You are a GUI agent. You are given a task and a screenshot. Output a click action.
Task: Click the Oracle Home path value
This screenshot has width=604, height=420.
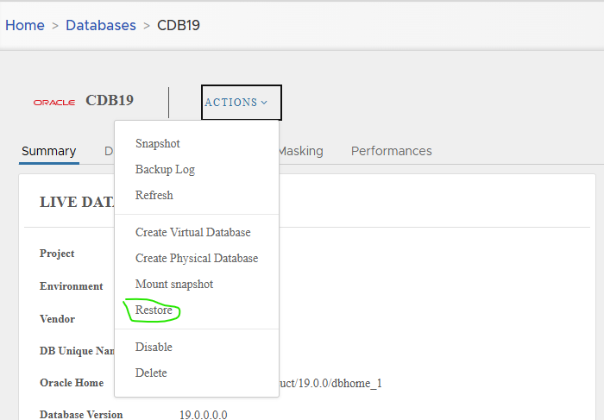click(x=328, y=383)
